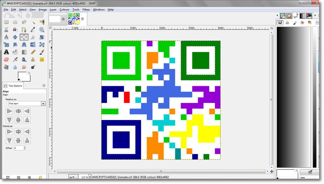Select the Foreground Select tool
324x184 pixels.
[x=15, y=30]
